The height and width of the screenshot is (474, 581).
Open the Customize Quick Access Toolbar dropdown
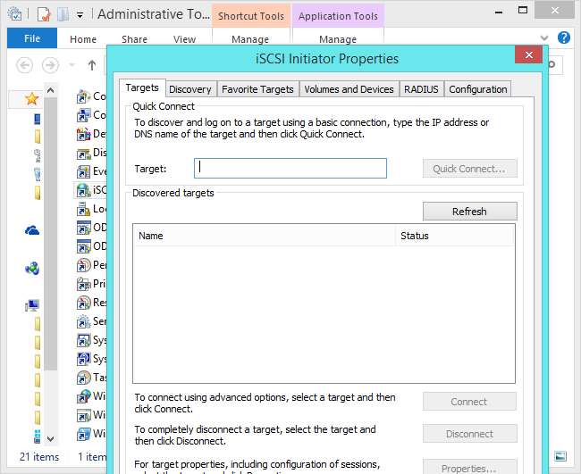pos(80,15)
